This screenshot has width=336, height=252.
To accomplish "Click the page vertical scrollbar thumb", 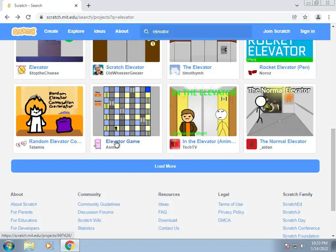I will pos(333,170).
